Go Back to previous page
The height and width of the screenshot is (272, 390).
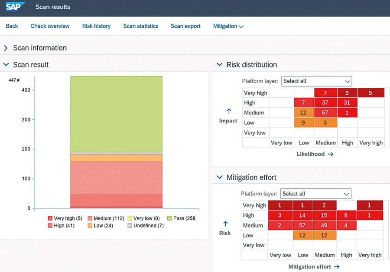(12, 26)
